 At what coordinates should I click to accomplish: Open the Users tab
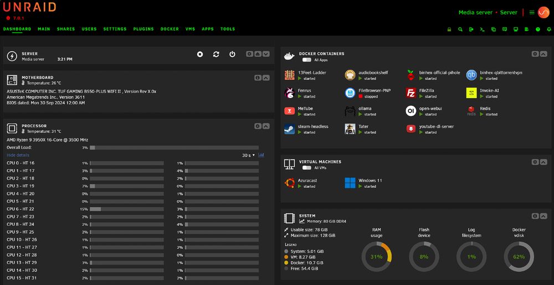[89, 29]
